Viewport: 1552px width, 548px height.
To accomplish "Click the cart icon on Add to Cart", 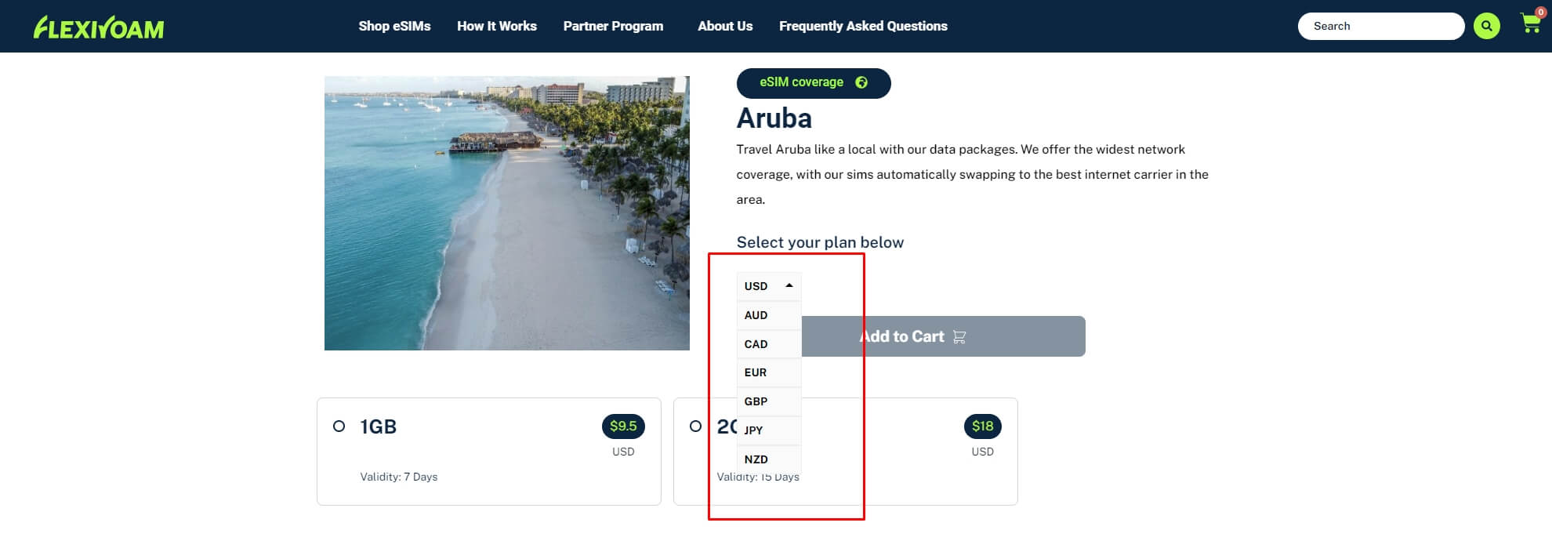I will pyautogui.click(x=959, y=337).
